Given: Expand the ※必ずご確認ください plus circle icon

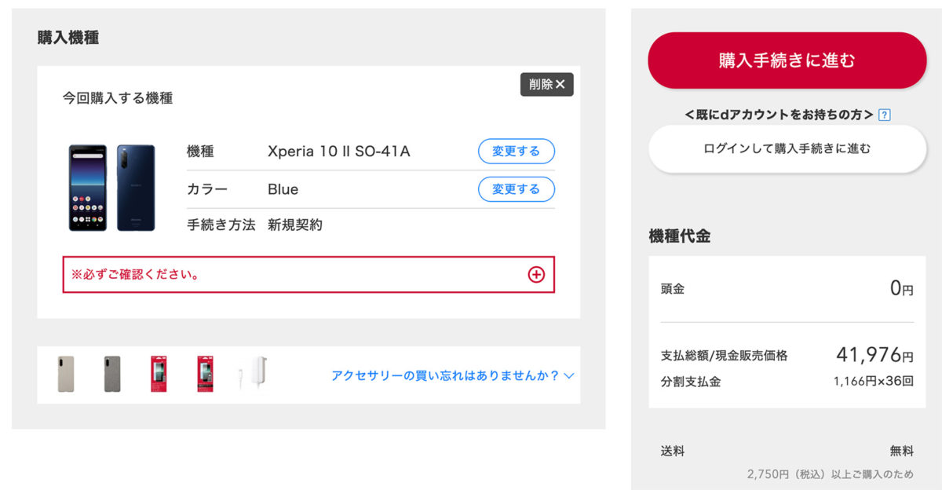Looking at the screenshot, I should coord(536,274).
